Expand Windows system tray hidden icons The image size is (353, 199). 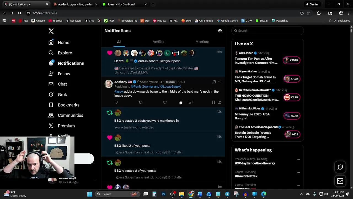pos(301,194)
